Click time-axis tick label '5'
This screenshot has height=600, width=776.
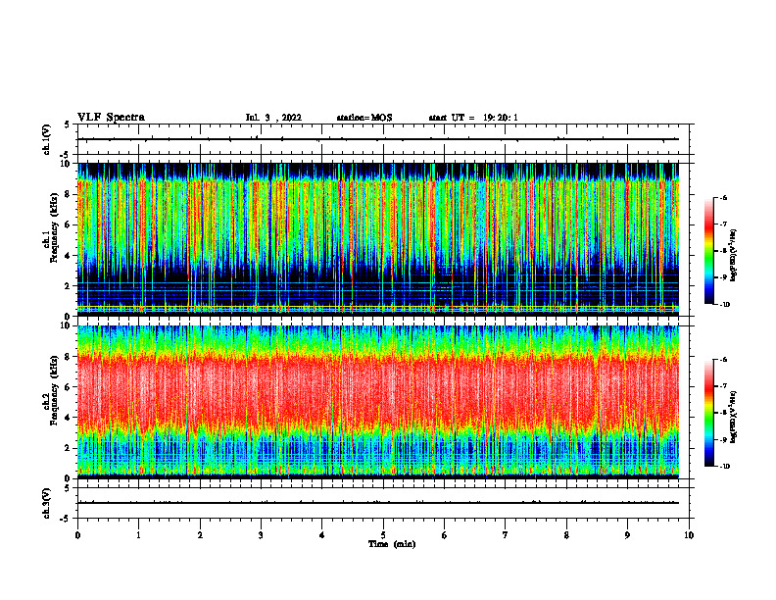click(383, 535)
